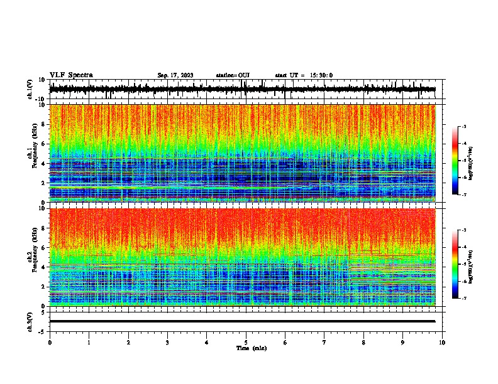Screen dimensions: 498x384
Task: Select the date text "Sep. 17, 2023"
Action: pos(175,75)
